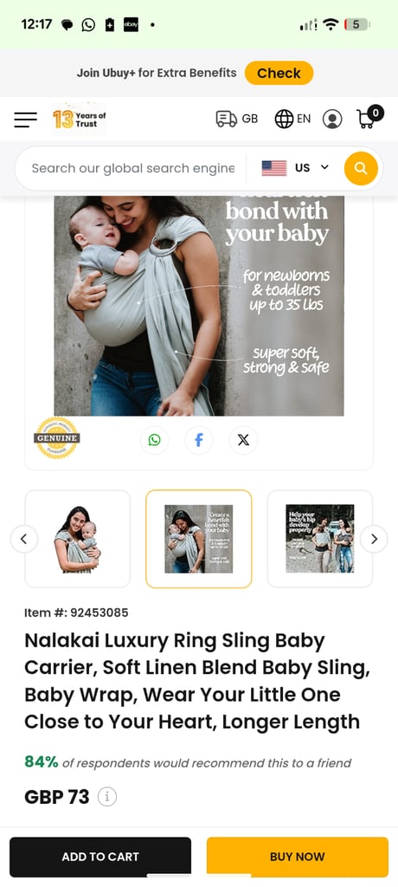Share product on Facebook
Viewport: 398px width, 887px height.
point(199,440)
